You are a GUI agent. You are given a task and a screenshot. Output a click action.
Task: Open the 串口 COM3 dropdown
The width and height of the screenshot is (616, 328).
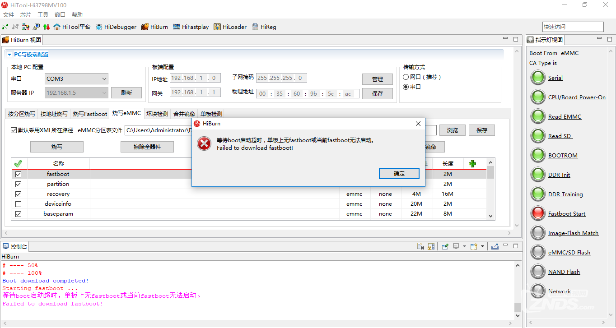(x=77, y=79)
